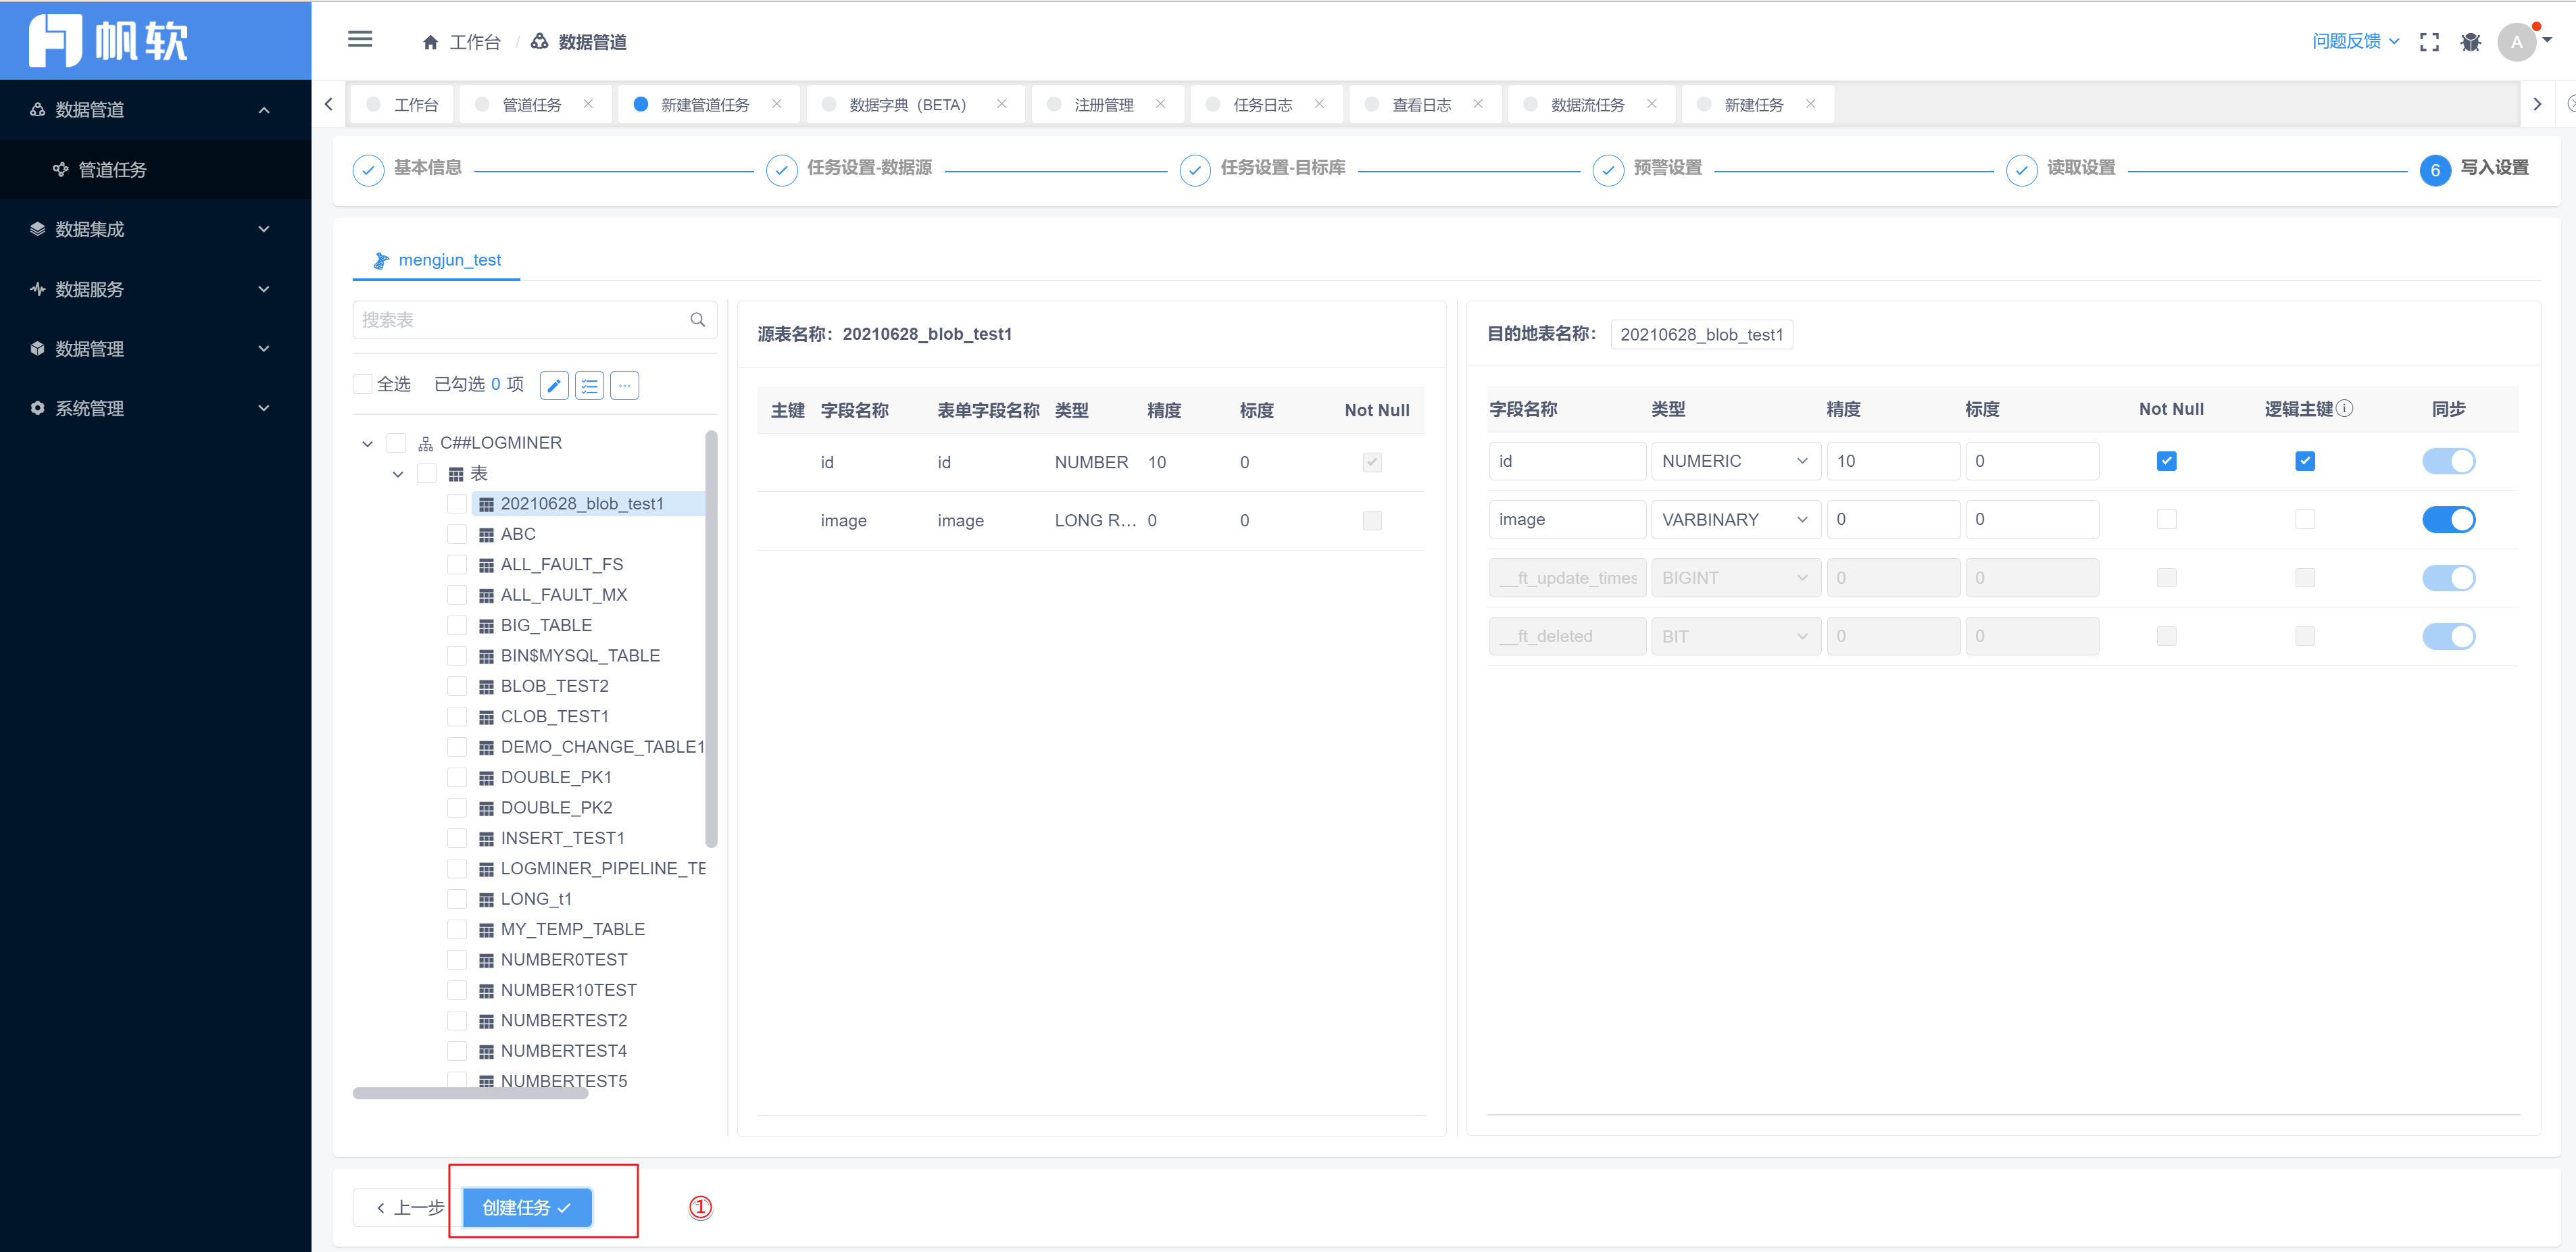Click the info icon next to 逻辑主键
Image resolution: width=2576 pixels, height=1252 pixels.
tap(2344, 408)
